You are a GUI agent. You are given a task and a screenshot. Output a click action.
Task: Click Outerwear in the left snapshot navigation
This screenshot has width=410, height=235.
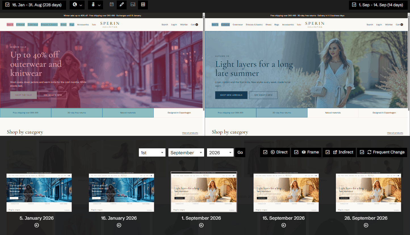33,25
